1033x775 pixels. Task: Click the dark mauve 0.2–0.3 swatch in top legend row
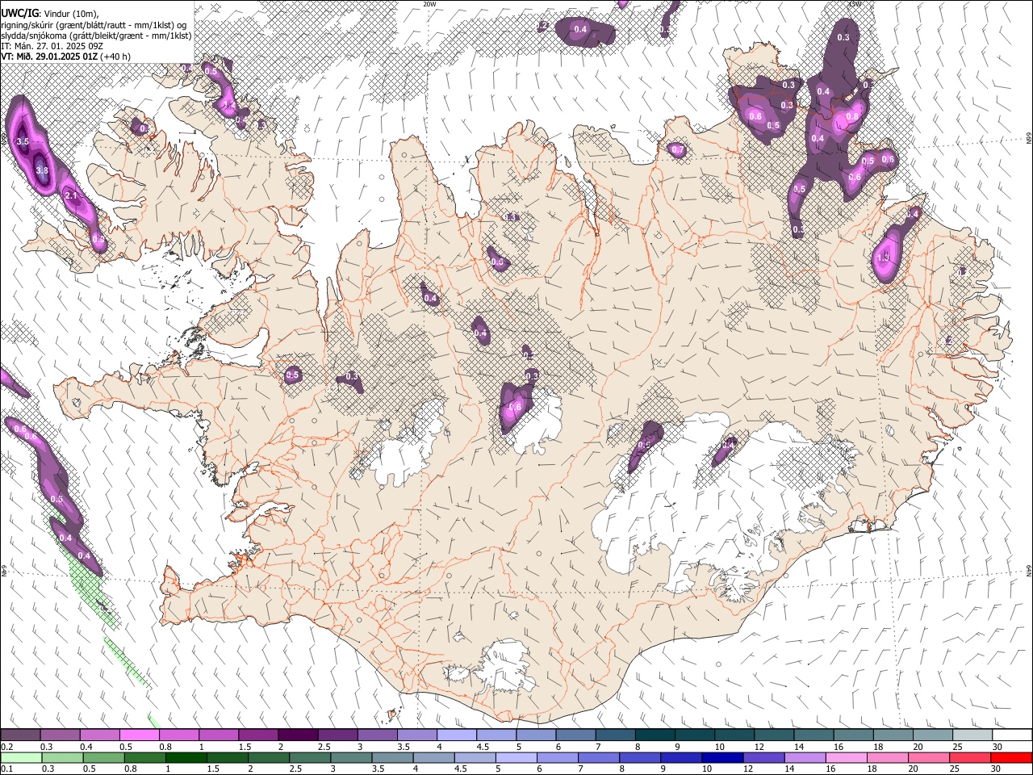(20, 735)
